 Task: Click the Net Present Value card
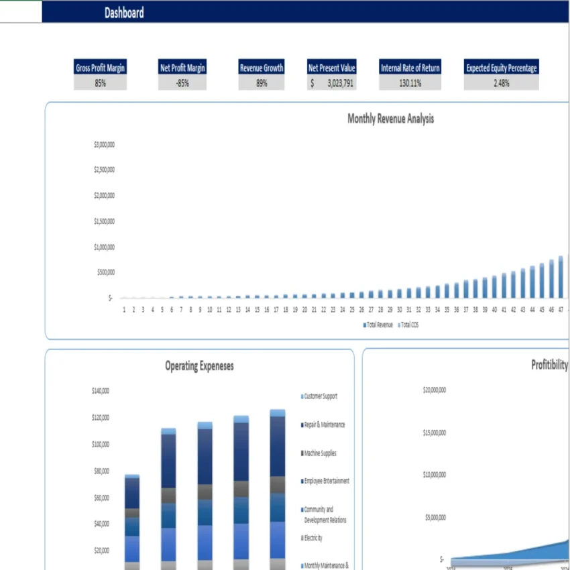(331, 74)
